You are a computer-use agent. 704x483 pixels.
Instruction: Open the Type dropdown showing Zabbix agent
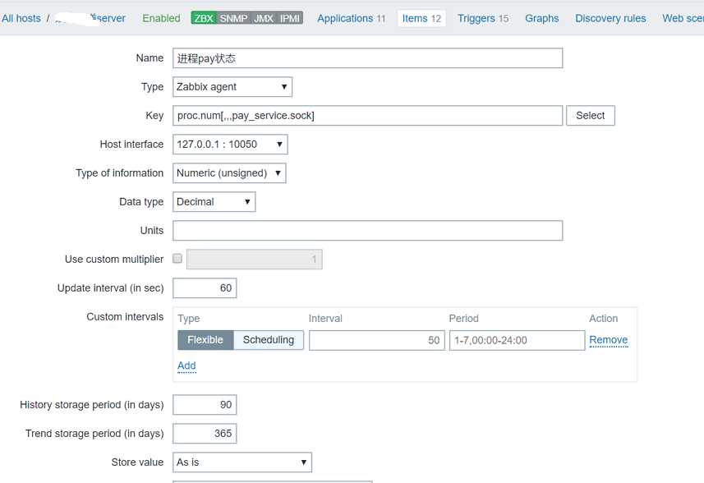click(232, 86)
